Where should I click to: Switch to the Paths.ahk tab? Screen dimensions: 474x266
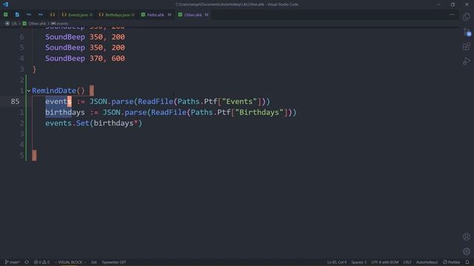(x=156, y=15)
